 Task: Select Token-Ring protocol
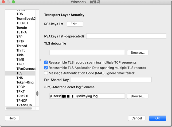point(20,83)
